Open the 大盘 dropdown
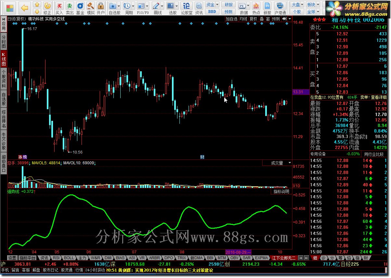The width and height of the screenshot is (391, 278). tap(297, 5)
